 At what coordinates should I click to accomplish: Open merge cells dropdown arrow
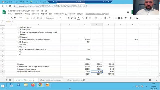tap(93, 18)
